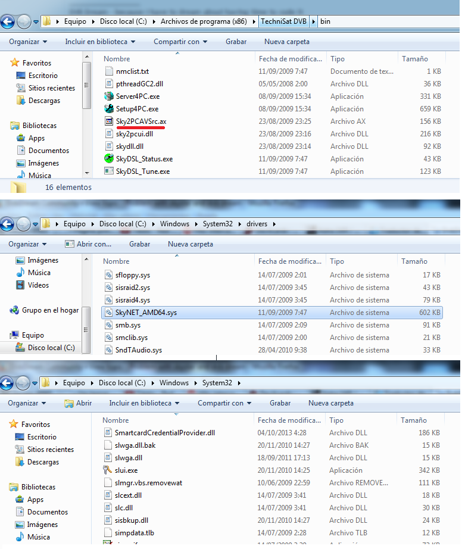462x549 pixels.
Task: Select sky2pcui.dll file name
Action: pos(135,134)
